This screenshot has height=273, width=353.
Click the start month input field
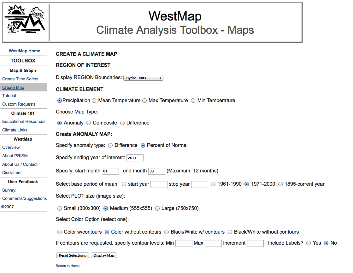tap(110, 171)
